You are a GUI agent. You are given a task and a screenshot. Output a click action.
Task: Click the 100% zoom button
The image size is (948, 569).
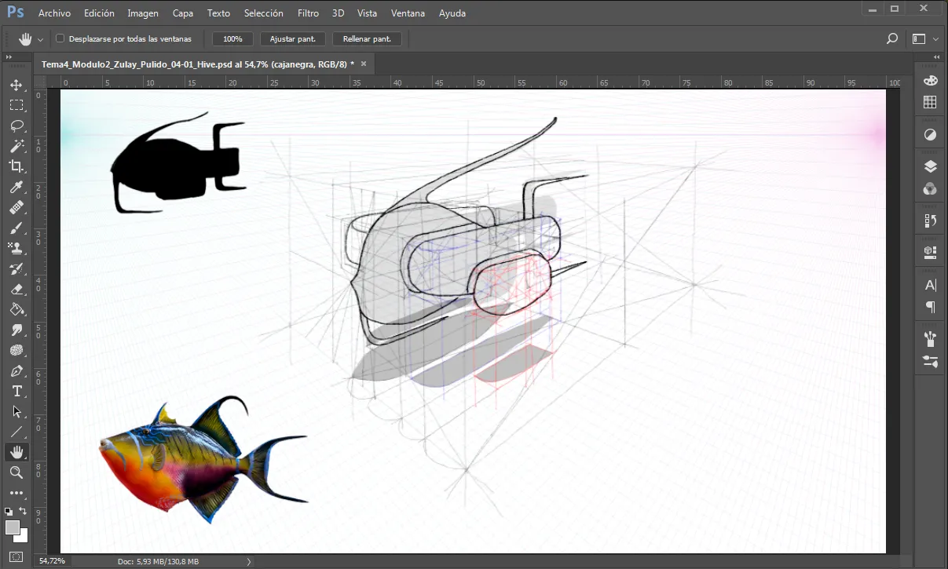tap(232, 38)
